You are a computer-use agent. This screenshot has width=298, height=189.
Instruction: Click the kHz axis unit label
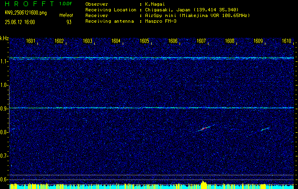[x=4, y=38]
